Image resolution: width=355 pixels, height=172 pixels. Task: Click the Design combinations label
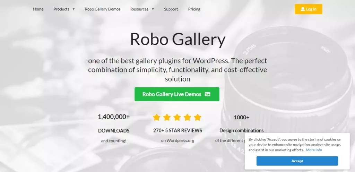tap(242, 131)
